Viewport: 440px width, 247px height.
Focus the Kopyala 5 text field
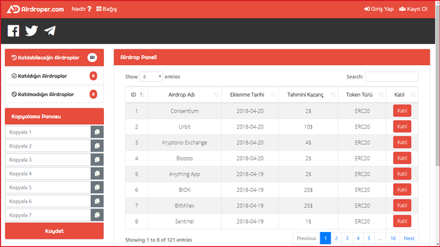pyautogui.click(x=48, y=187)
